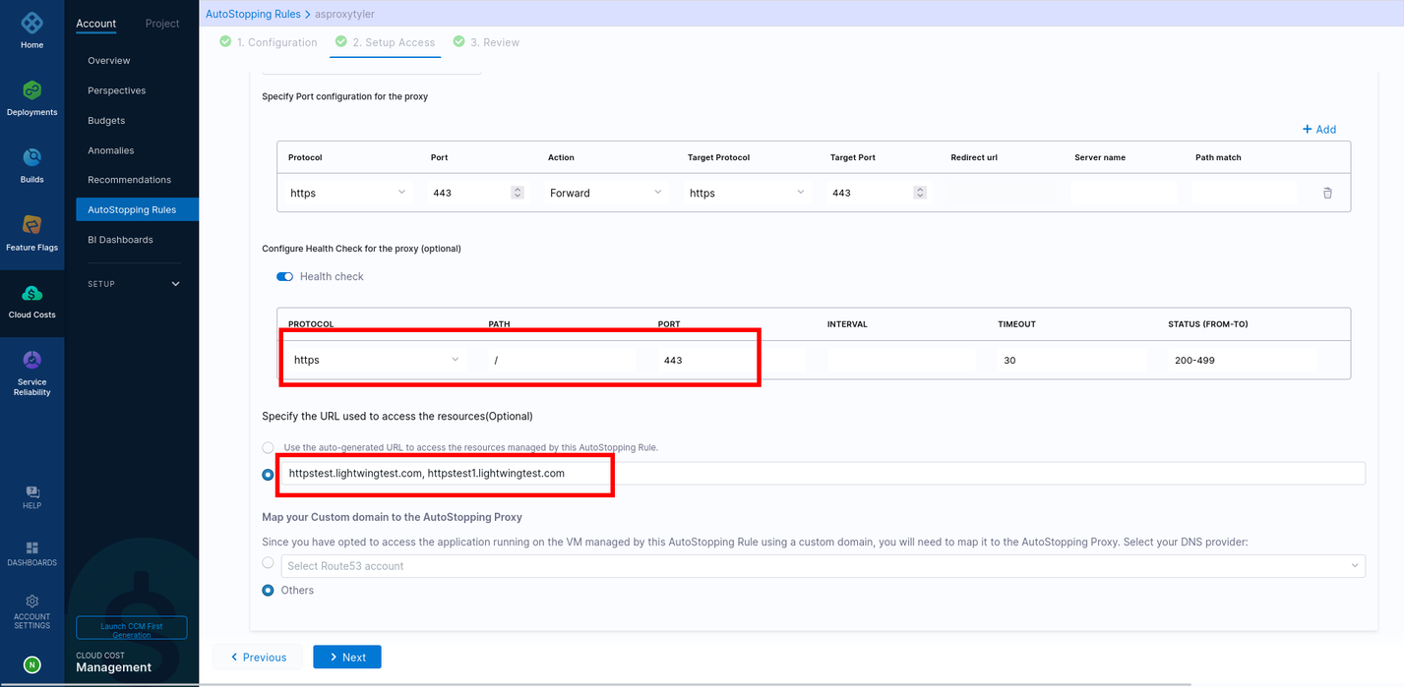Open the Action Forward dropdown

tap(605, 193)
